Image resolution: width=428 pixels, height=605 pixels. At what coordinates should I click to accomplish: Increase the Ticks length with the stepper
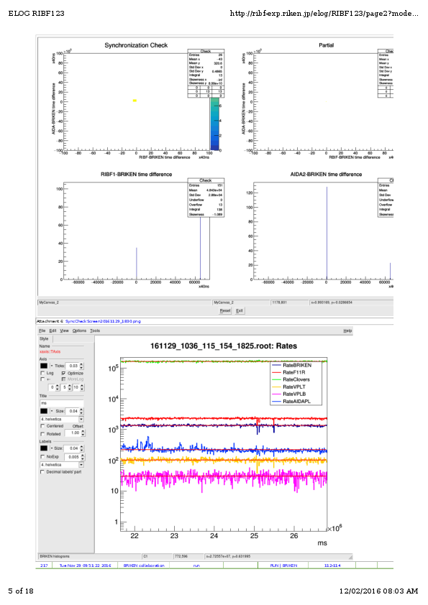pos(81,364)
